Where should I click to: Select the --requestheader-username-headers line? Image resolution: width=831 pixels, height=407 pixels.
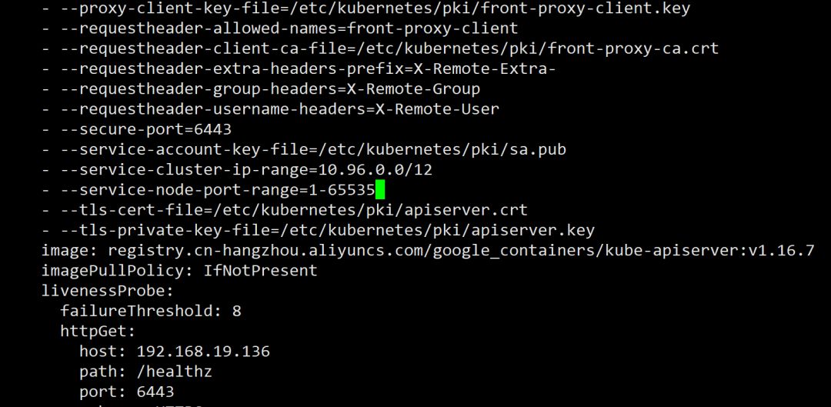271,109
